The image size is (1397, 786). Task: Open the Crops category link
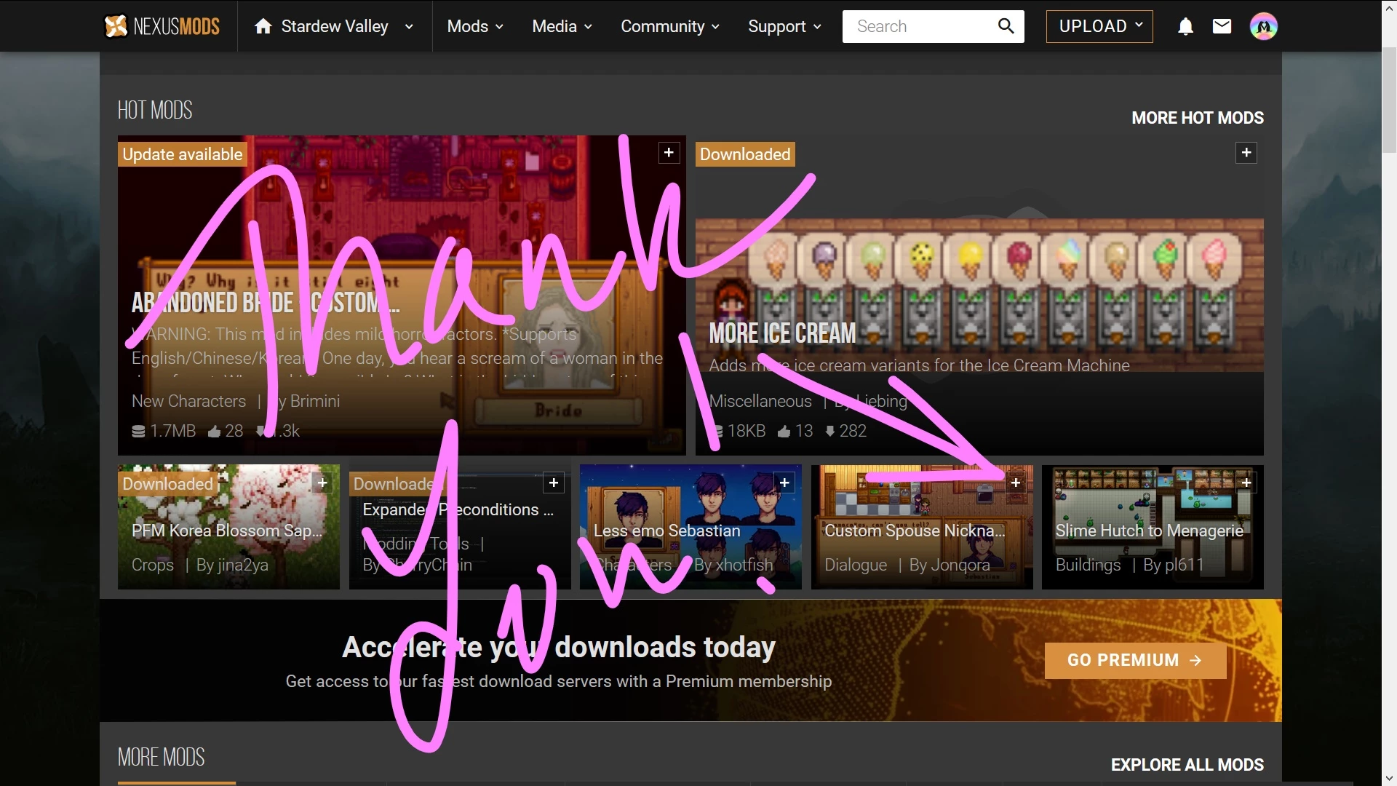click(x=152, y=565)
